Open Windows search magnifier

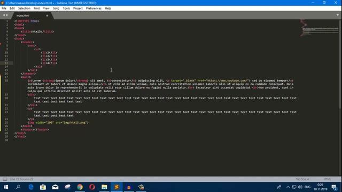pos(18,187)
